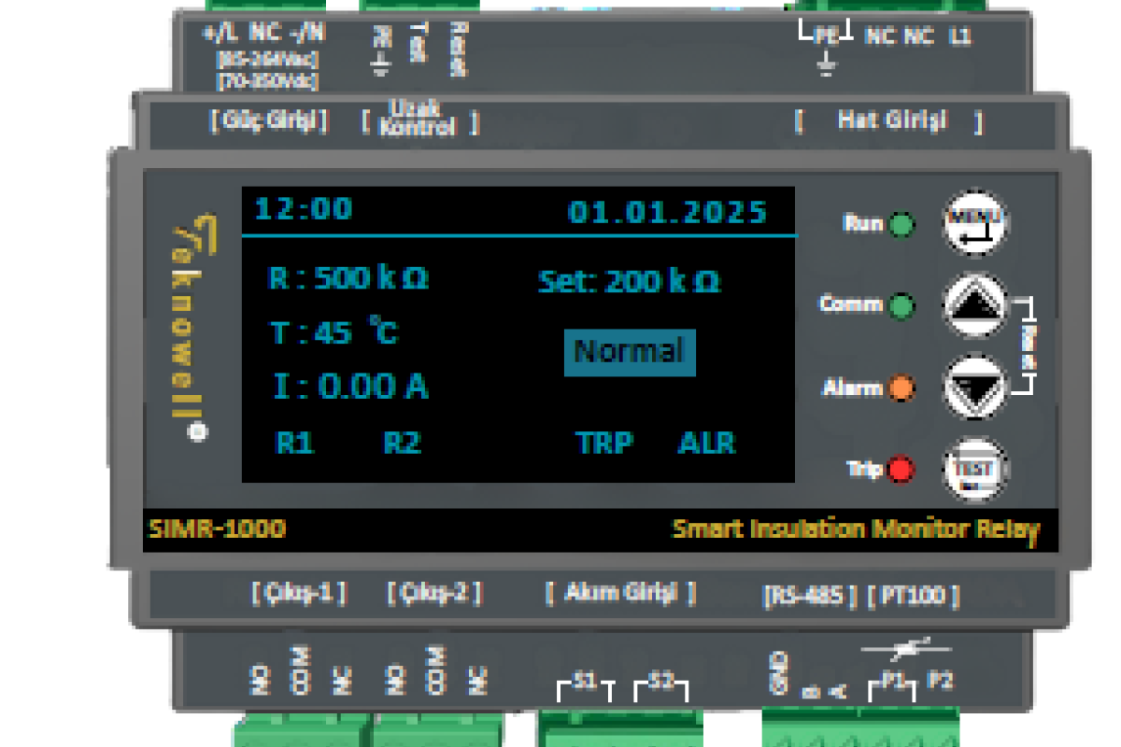Screen dimensions: 1121x747
Task: Click the green Run LED indicator
Action: pyautogui.click(x=901, y=225)
